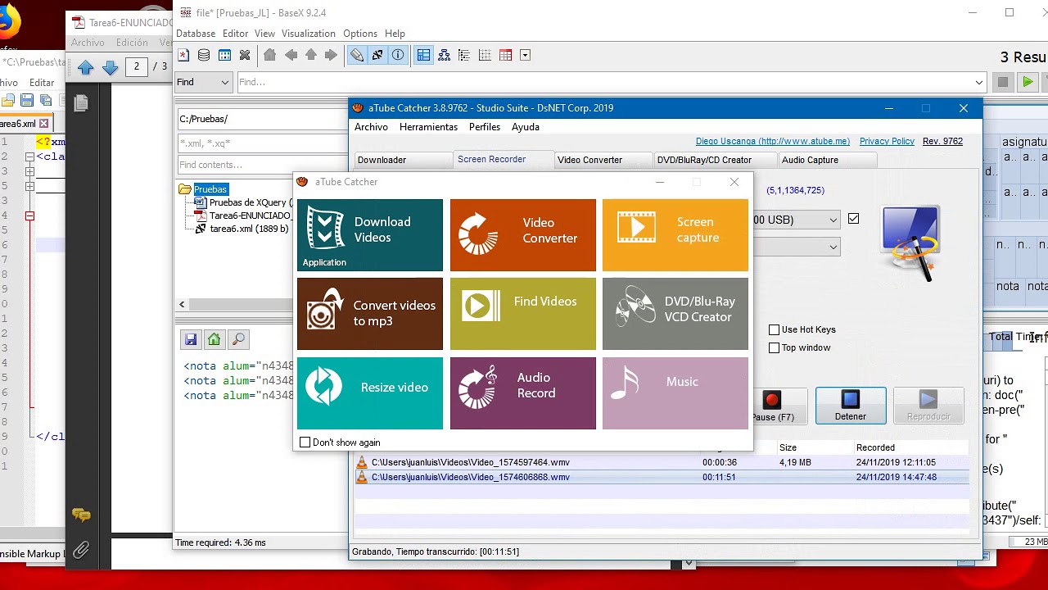Click BaseX Go up arrow icon
The width and height of the screenshot is (1048, 590).
[311, 55]
